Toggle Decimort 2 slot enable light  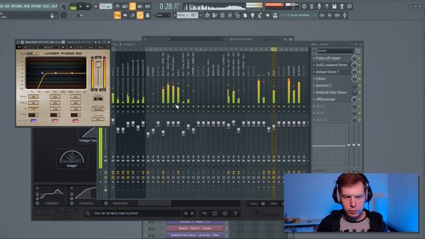pos(360,86)
